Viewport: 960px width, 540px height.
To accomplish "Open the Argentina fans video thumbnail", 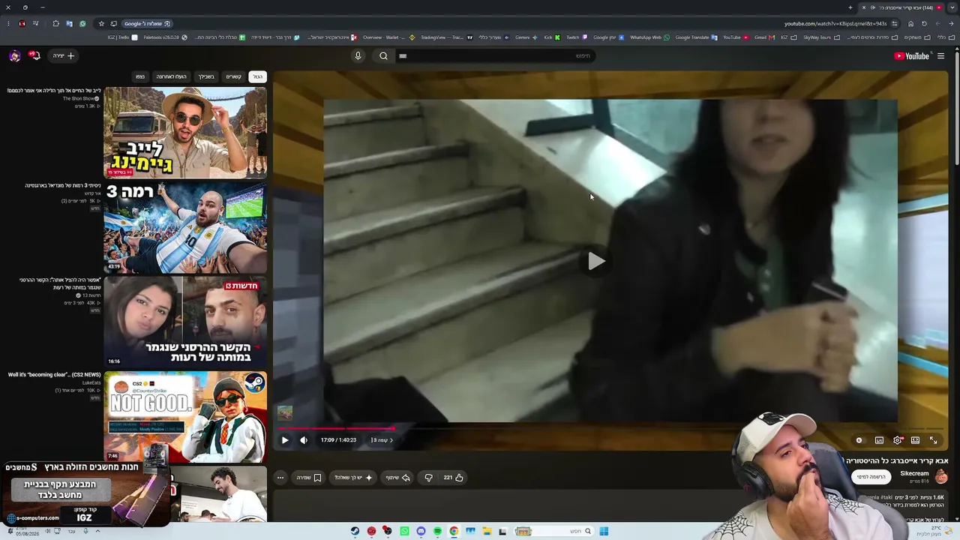I will pos(185,227).
